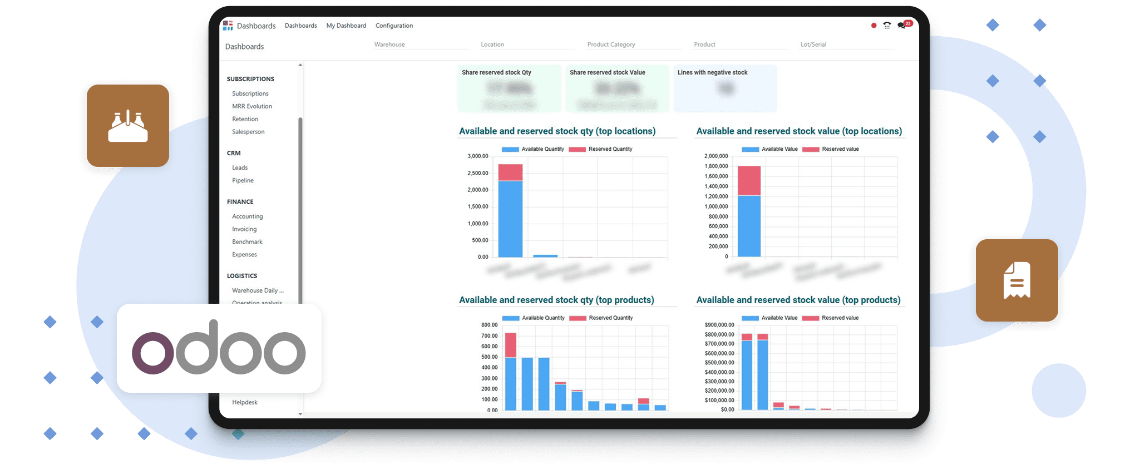Viewport: 1140px width, 469px height.
Task: Open the Pipeline dashboard under CRM
Action: pos(243,180)
